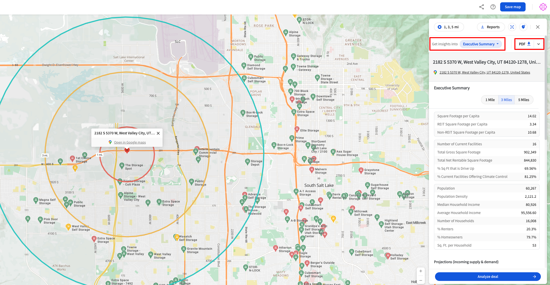Image resolution: width=550 pixels, height=285 pixels.
Task: Click the Total Gross Square Footage row
Action: click(x=486, y=152)
